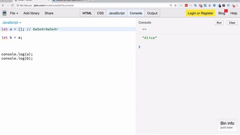The image size is (240, 135).
Task: Click the Login or Register button
Action: 200,13
